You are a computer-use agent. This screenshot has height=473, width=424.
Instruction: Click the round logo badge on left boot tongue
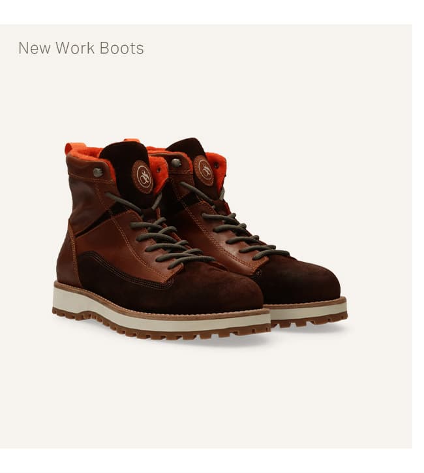(142, 177)
